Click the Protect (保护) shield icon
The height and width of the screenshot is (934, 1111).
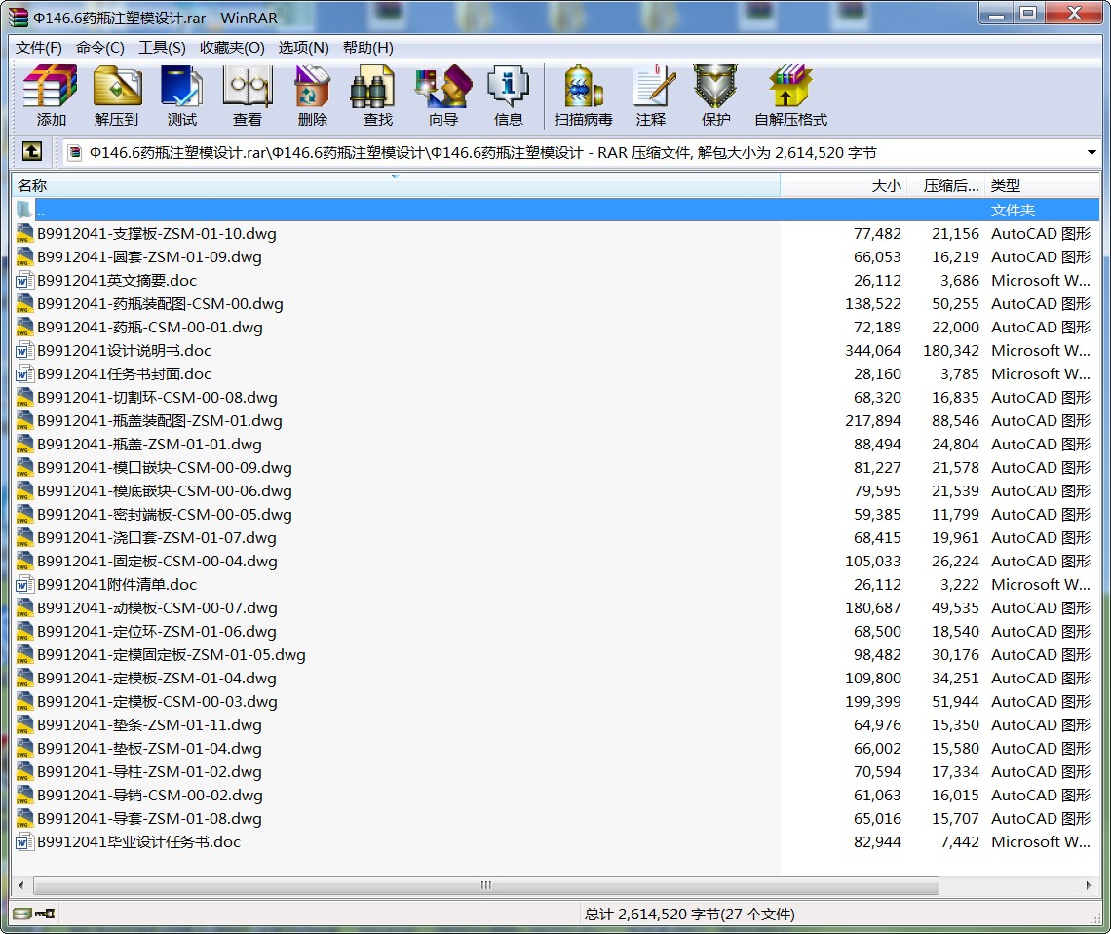tap(715, 96)
